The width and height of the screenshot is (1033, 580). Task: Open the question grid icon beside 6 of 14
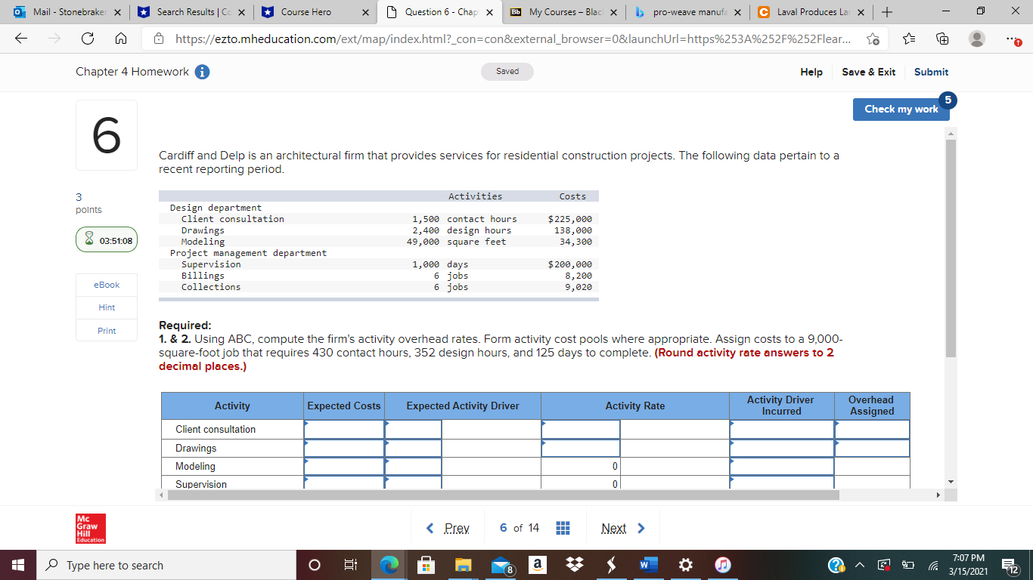pyautogui.click(x=563, y=527)
